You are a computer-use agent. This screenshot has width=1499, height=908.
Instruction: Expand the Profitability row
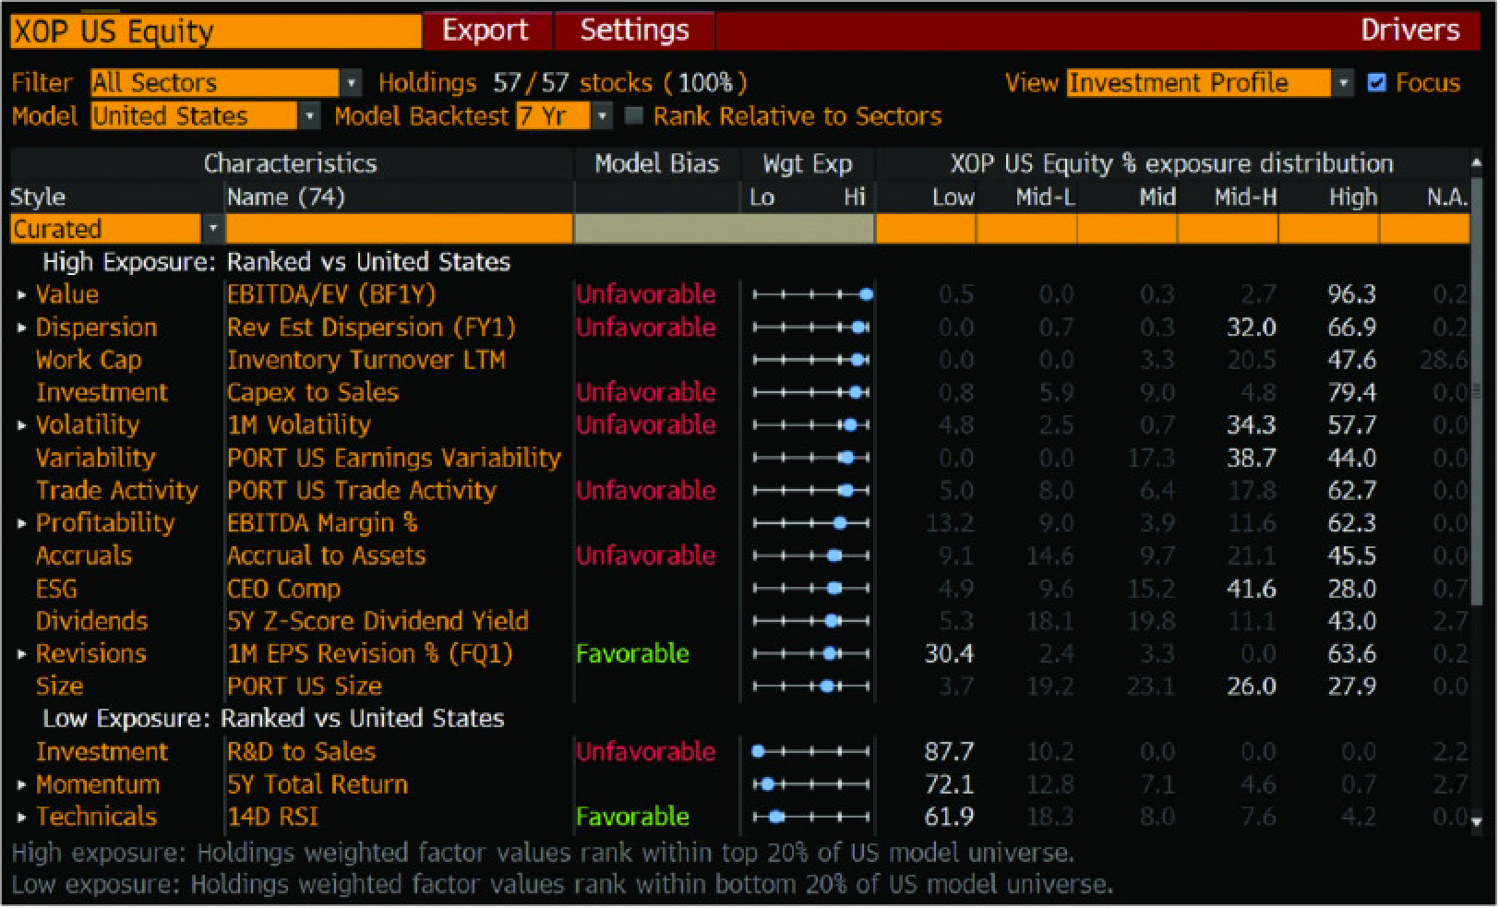tap(20, 523)
